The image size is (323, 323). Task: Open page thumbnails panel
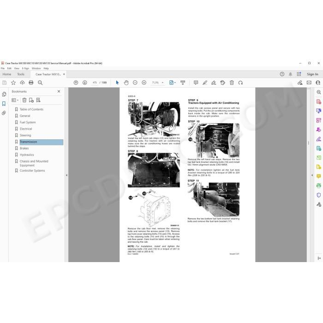coord(4,94)
